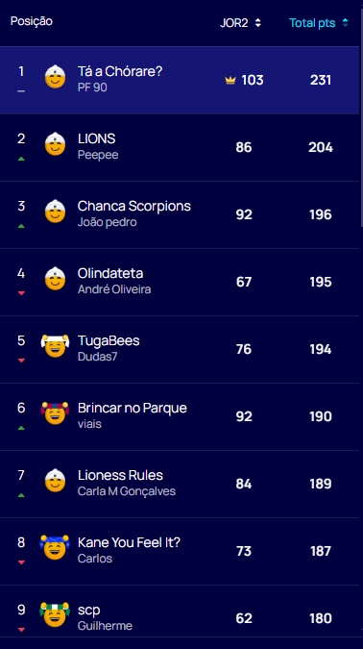Sort by the Total pts arrows

point(345,23)
